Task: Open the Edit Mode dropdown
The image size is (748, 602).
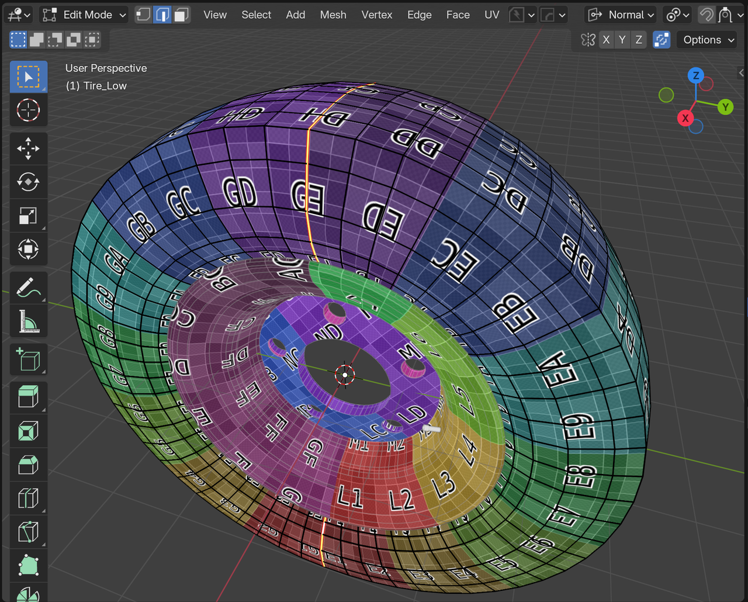Action: (x=85, y=15)
